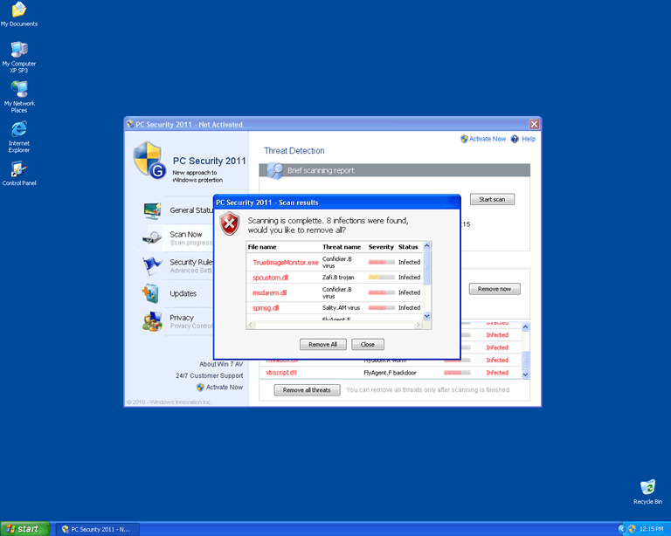The image size is (671, 536).
Task: Launch Internet Explorer from desktop
Action: (x=18, y=129)
